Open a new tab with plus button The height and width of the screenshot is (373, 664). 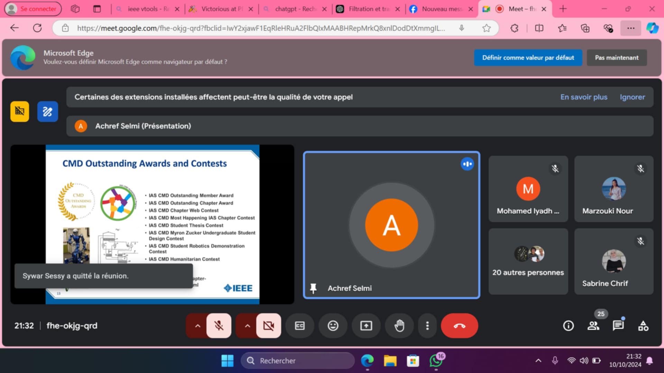click(x=563, y=9)
